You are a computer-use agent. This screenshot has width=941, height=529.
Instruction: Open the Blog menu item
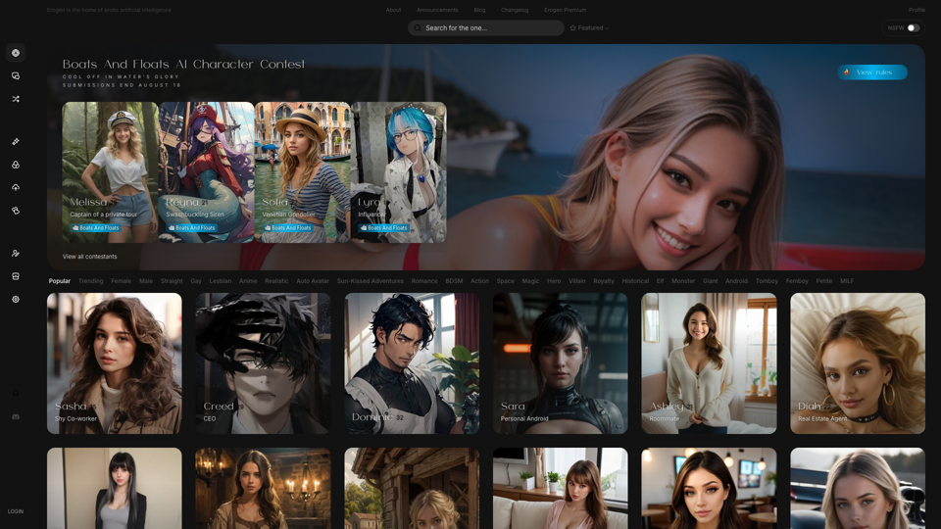[479, 10]
